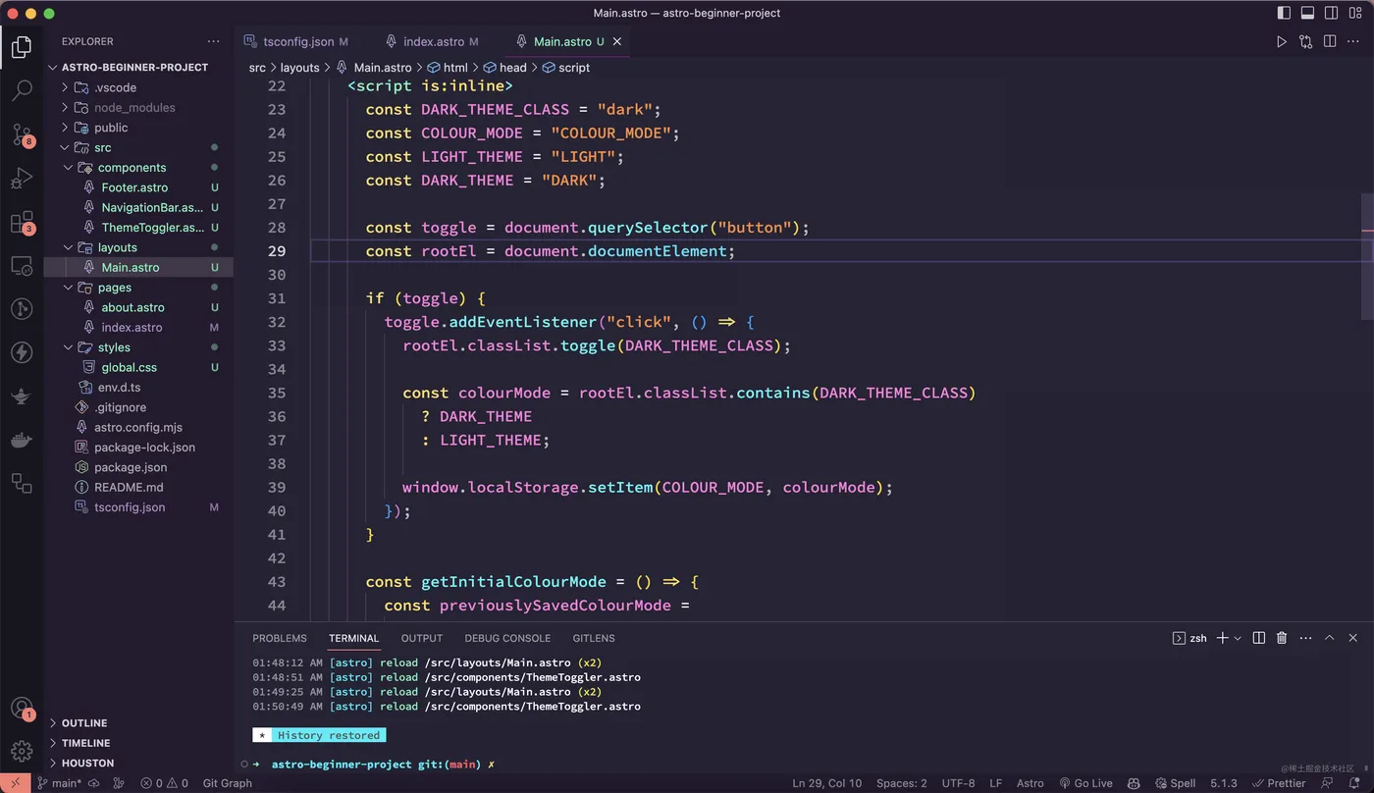Open the GitLens view in activity bar
This screenshot has width=1374, height=793.
pos(22,309)
